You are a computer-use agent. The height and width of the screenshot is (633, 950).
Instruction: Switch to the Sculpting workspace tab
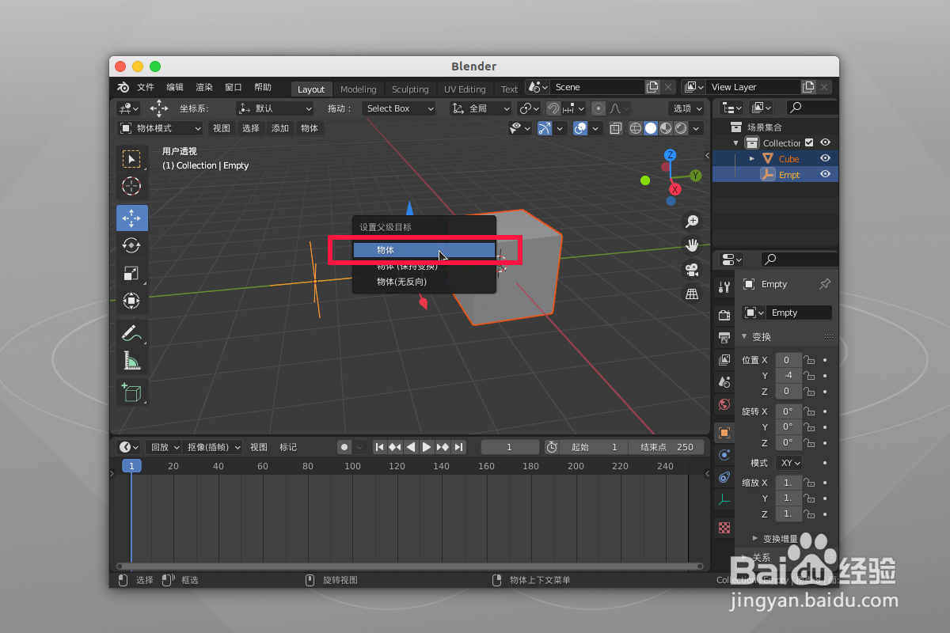[410, 89]
